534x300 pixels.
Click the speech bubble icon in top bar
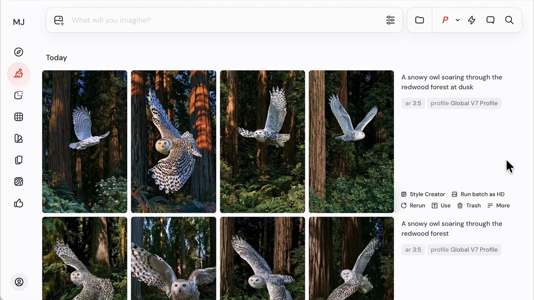click(x=490, y=20)
